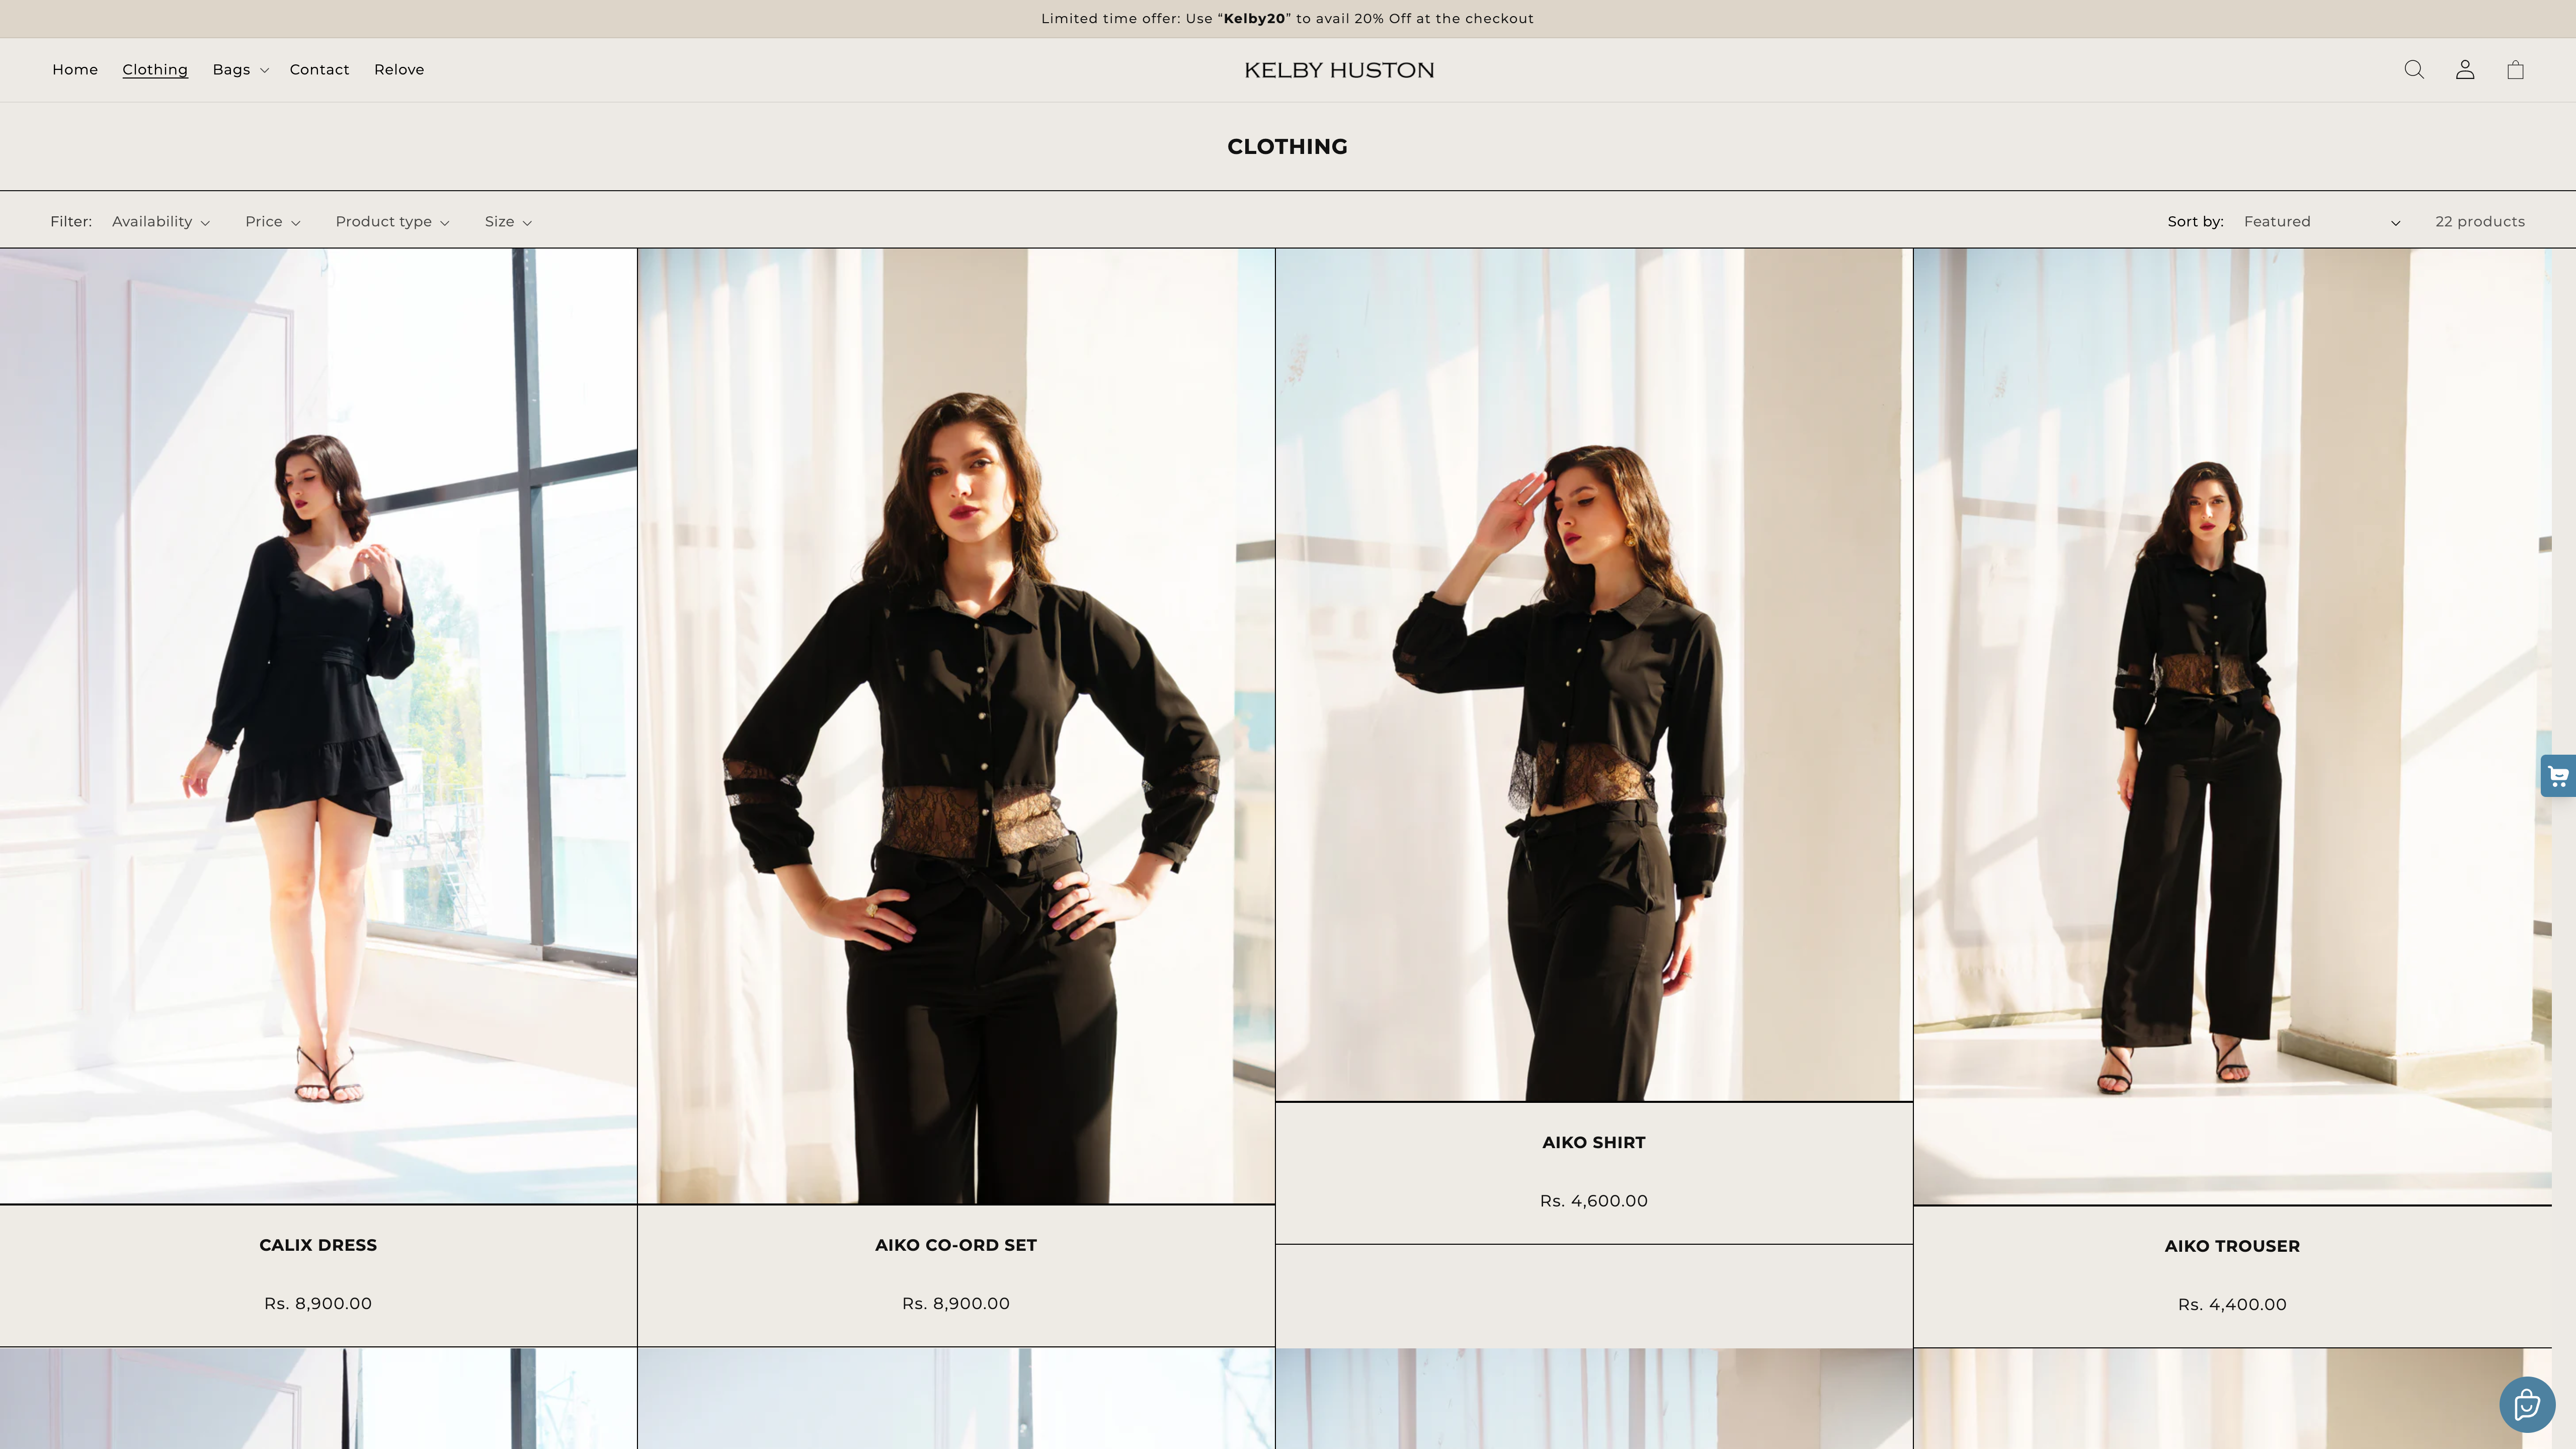The height and width of the screenshot is (1449, 2576).
Task: Open the Contact page link
Action: point(319,70)
